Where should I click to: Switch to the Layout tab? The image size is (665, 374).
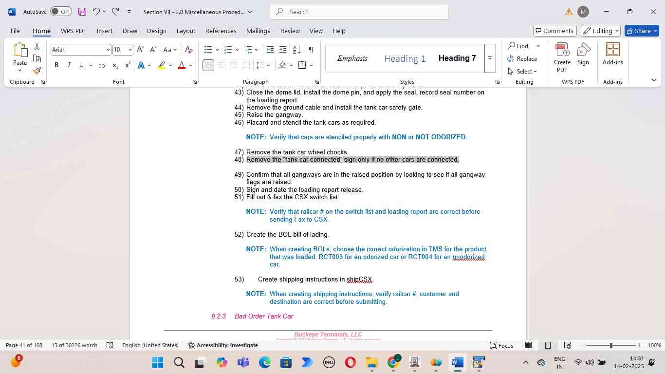185,31
